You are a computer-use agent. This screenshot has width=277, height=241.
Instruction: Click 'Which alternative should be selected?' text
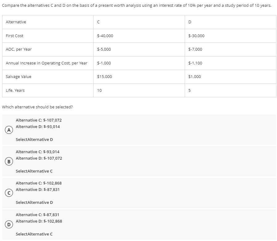[37, 107]
